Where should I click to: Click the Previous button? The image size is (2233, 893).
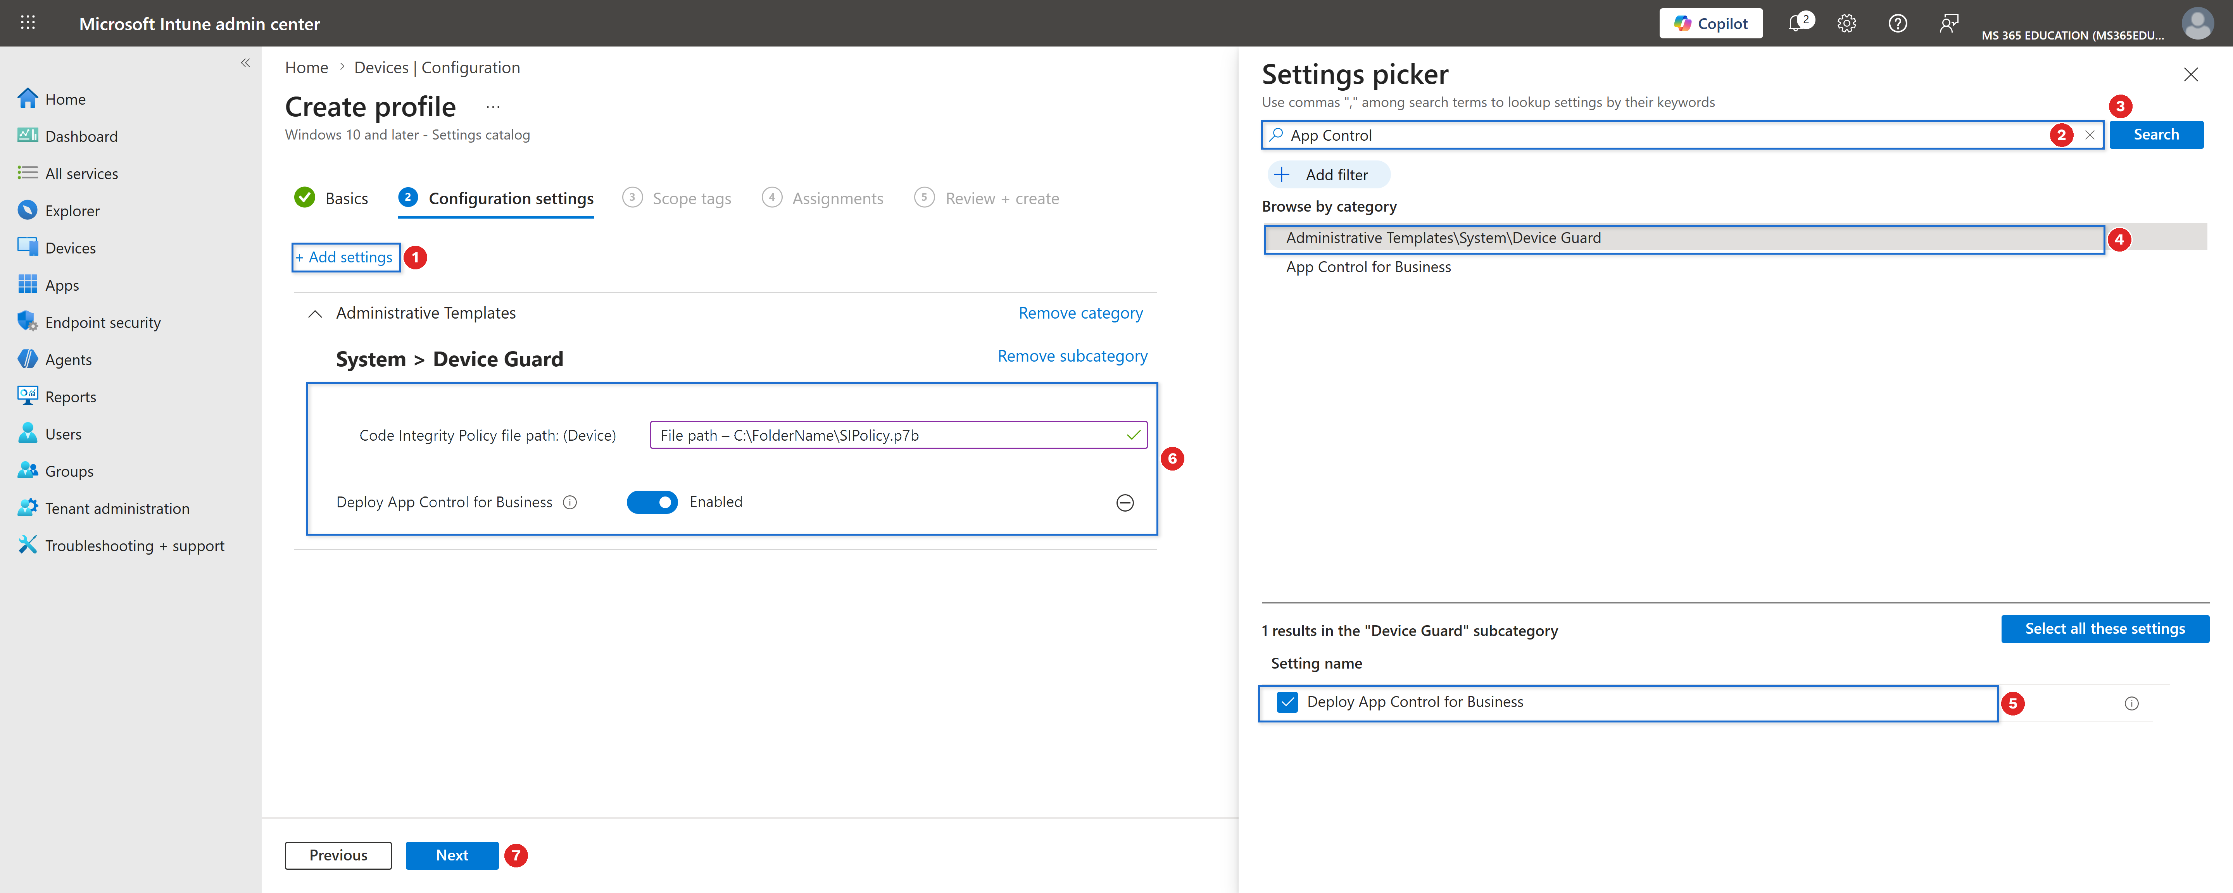338,855
